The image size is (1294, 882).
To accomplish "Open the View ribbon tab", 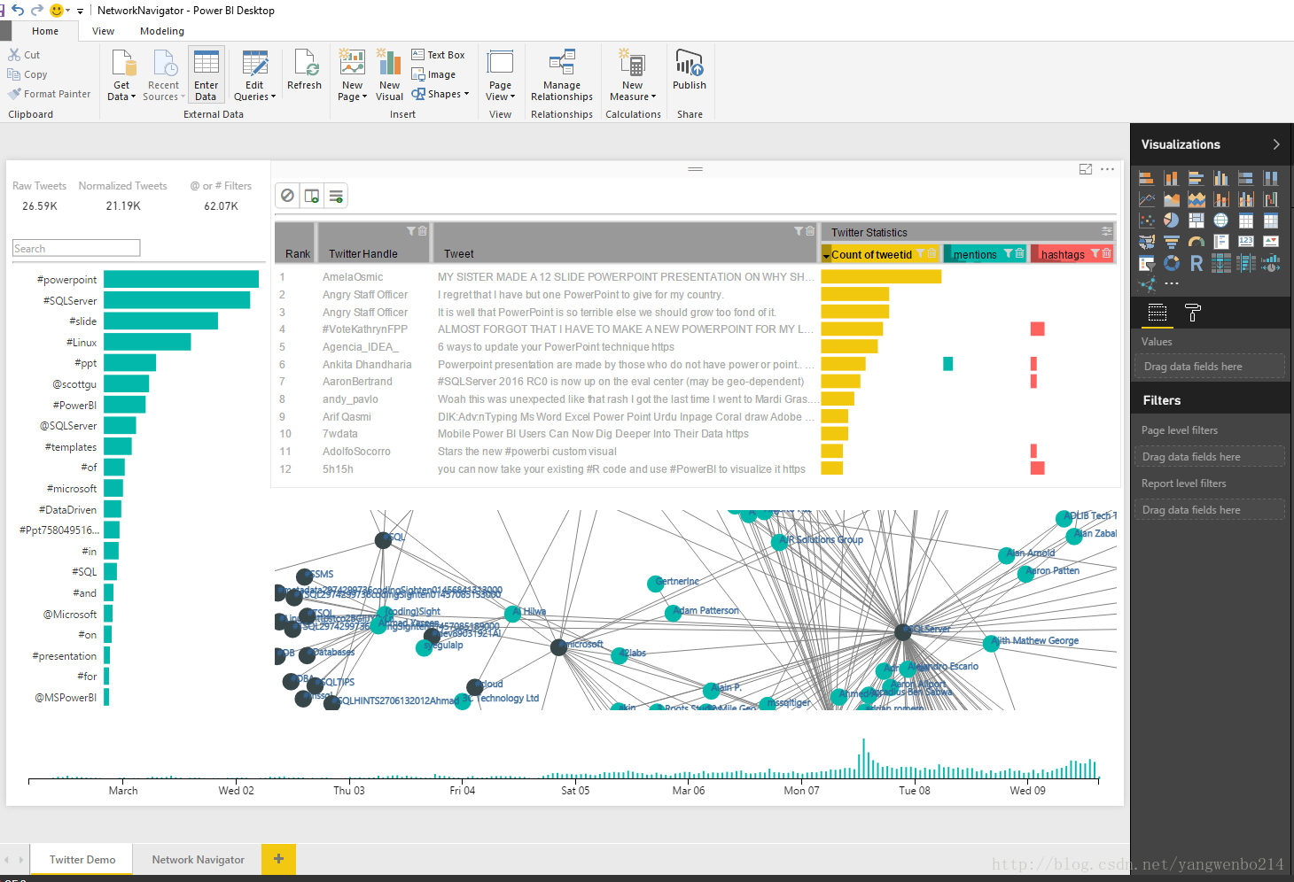I will 103,31.
